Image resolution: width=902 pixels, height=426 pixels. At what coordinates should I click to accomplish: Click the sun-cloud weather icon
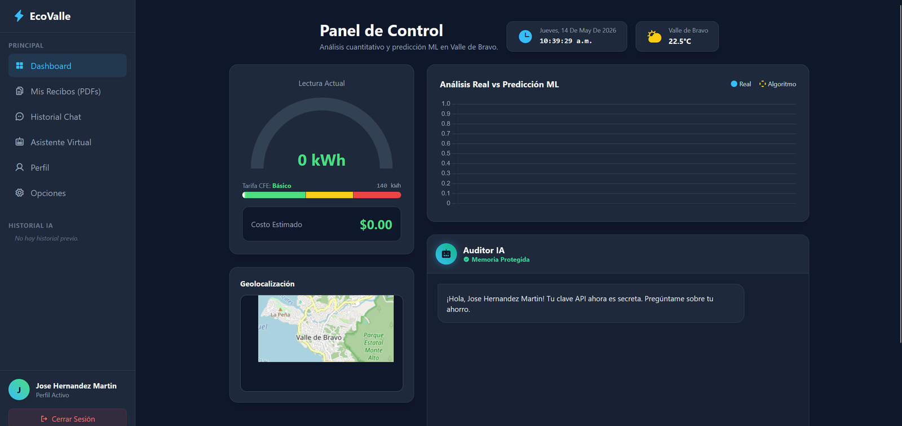pos(654,37)
